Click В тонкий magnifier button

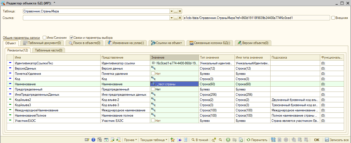click(200, 140)
